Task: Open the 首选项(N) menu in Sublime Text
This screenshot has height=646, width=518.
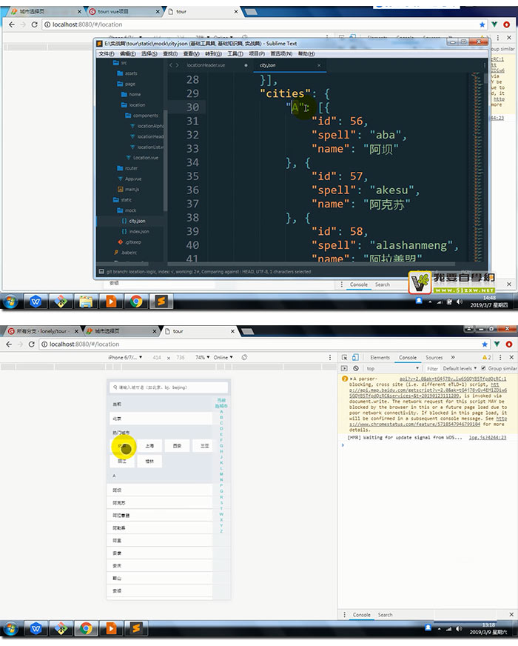Action: point(281,54)
